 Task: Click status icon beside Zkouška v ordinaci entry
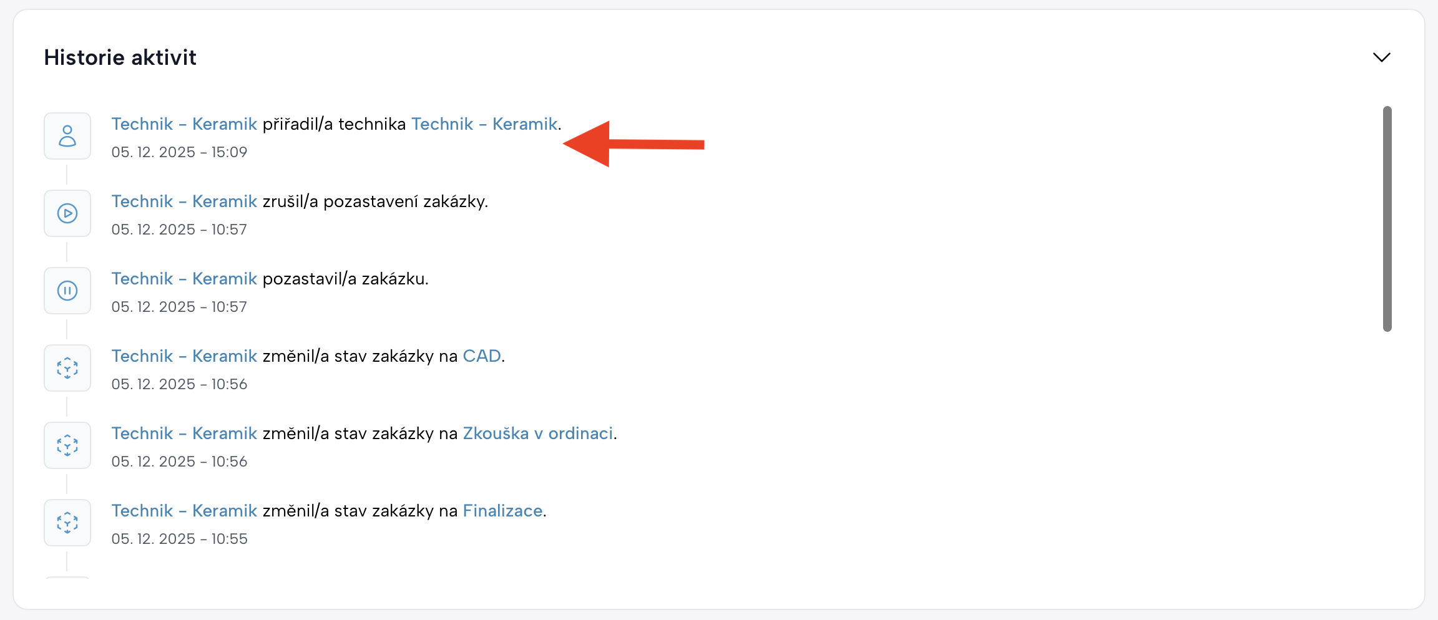pyautogui.click(x=67, y=445)
